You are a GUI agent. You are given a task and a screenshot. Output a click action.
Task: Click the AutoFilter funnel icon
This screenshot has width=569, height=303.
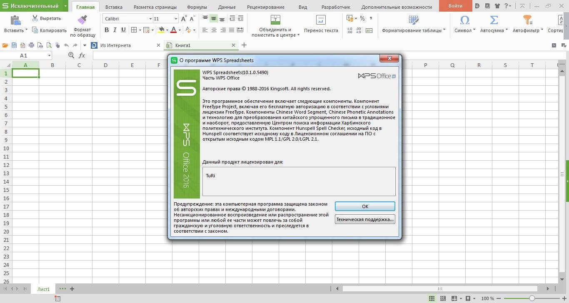pyautogui.click(x=528, y=20)
